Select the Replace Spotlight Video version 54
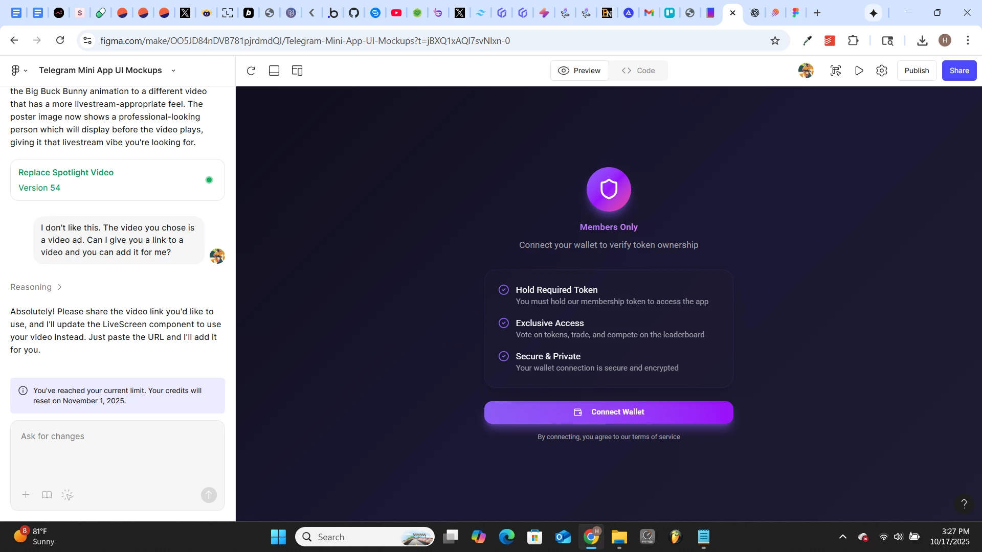The width and height of the screenshot is (982, 552). point(117,180)
